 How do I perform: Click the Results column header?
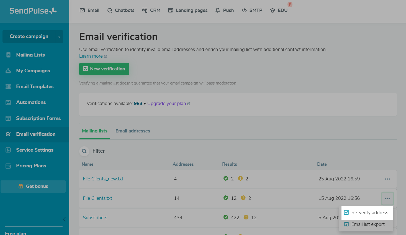click(x=230, y=164)
